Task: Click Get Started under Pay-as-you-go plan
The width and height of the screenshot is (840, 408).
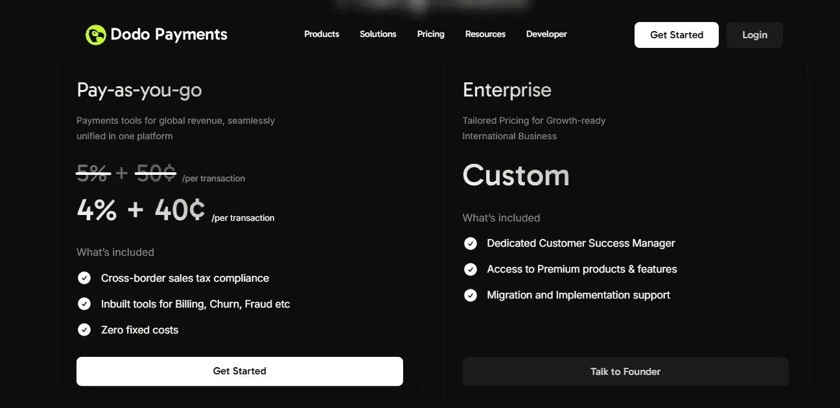Action: coord(240,372)
